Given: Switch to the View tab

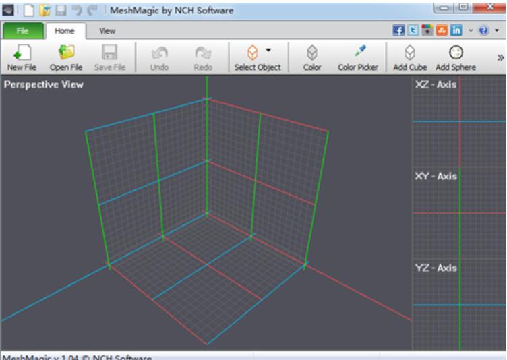Looking at the screenshot, I should click(107, 31).
